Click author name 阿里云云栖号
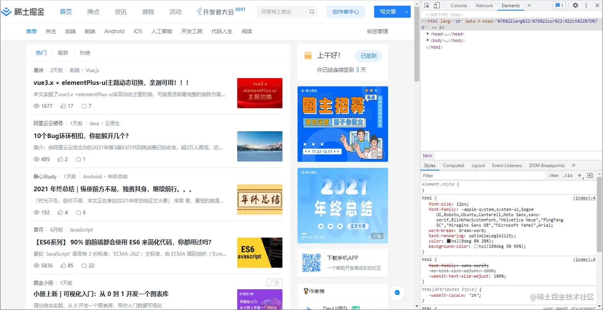Viewport: 603px width, 310px height. (48, 123)
